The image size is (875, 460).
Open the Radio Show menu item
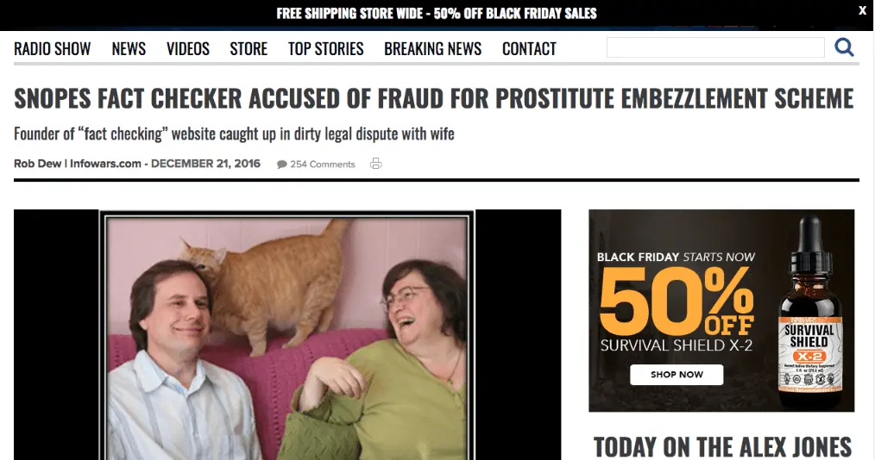(53, 49)
